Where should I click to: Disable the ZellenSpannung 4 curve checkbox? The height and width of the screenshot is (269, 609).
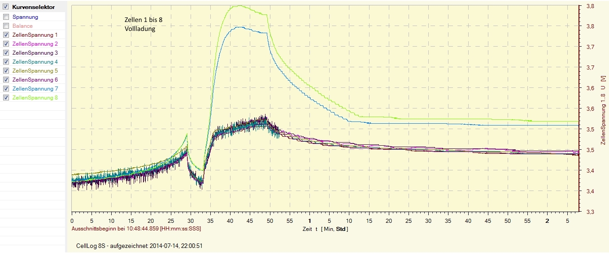[x=6, y=62]
